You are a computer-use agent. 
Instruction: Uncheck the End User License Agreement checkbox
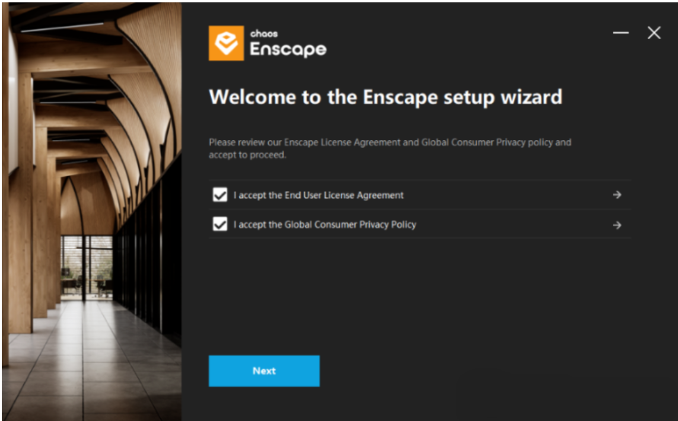tap(219, 195)
